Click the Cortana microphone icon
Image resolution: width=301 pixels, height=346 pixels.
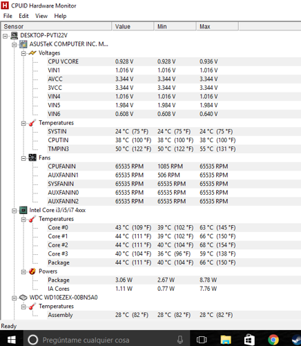(x=180, y=340)
